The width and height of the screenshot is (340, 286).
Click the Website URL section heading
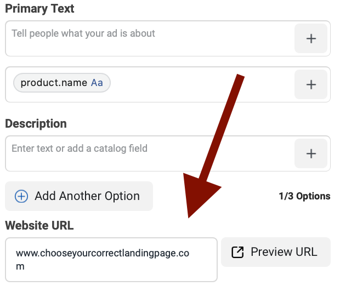tap(39, 225)
